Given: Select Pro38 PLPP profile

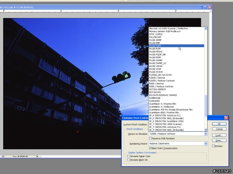Looking at the screenshot, I should click(x=176, y=49).
